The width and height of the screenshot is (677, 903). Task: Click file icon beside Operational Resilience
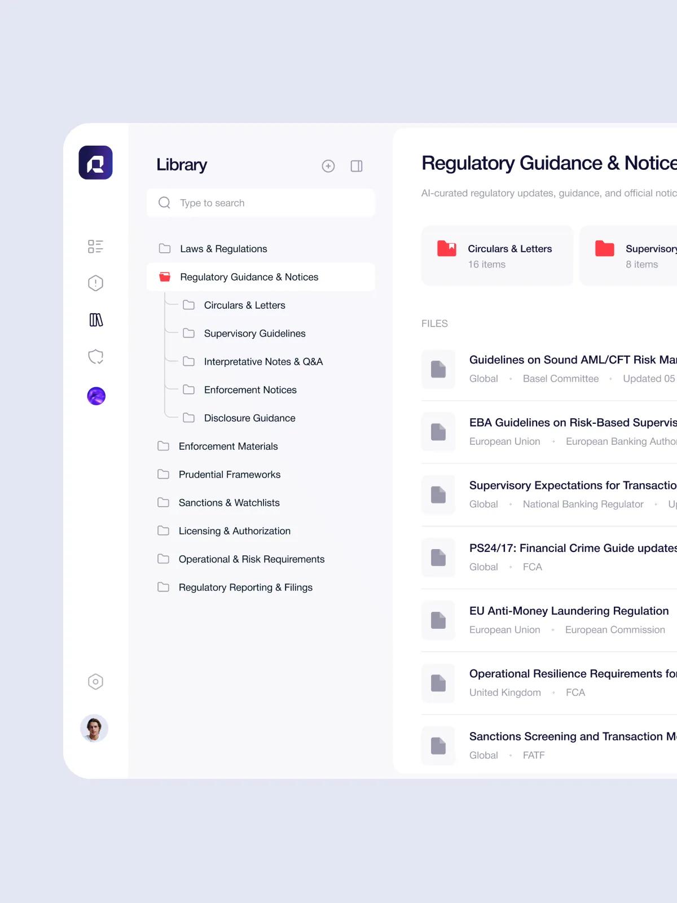pos(438,683)
